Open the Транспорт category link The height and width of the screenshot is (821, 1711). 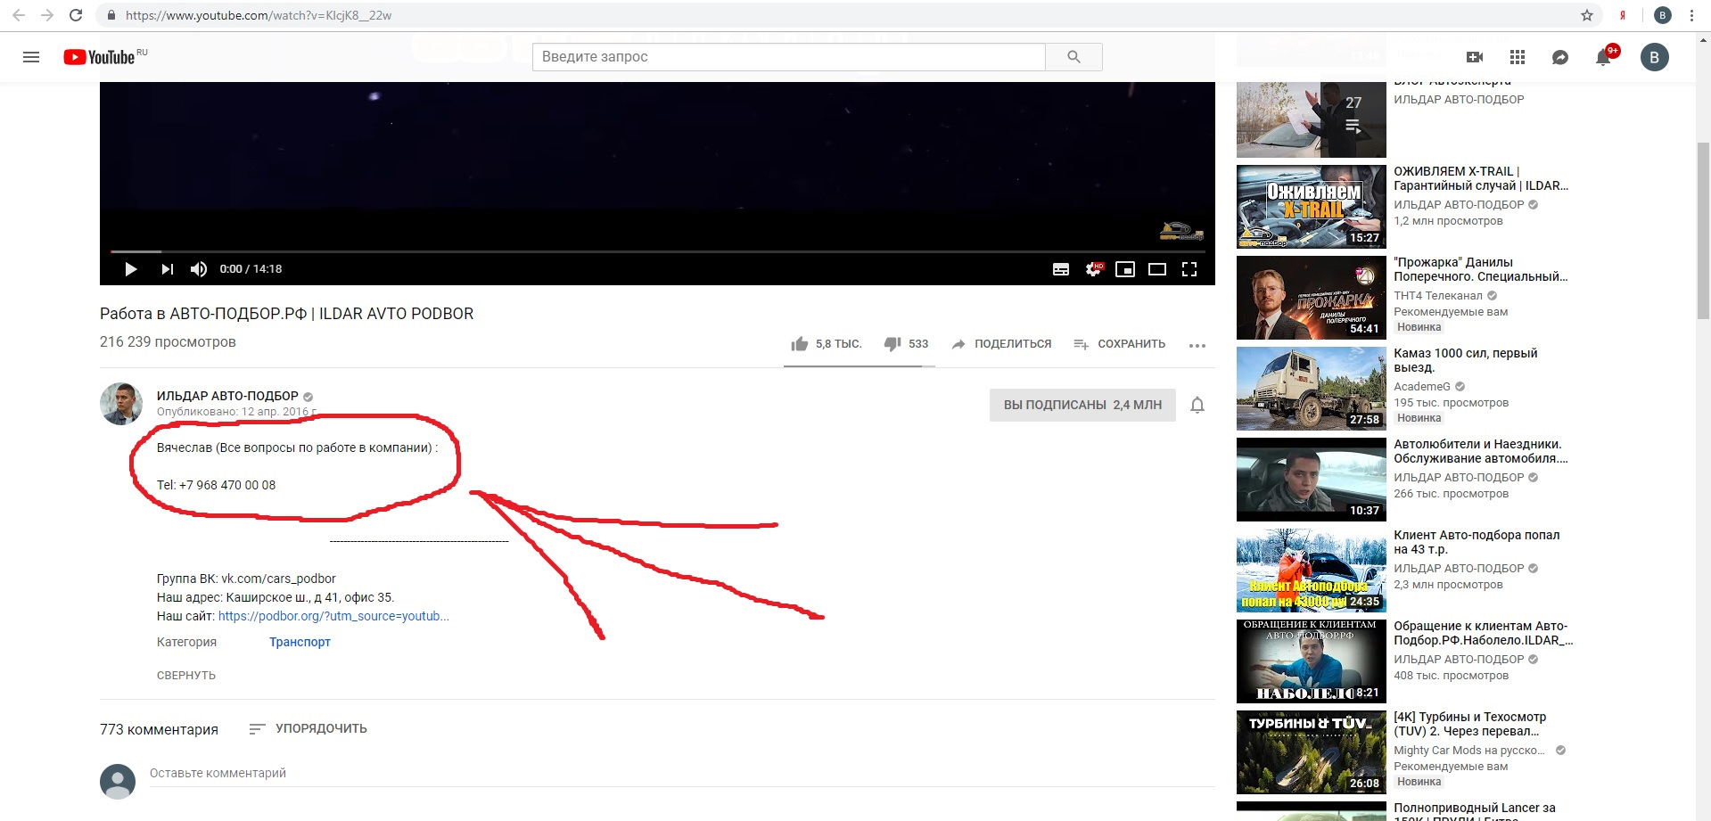coord(300,642)
